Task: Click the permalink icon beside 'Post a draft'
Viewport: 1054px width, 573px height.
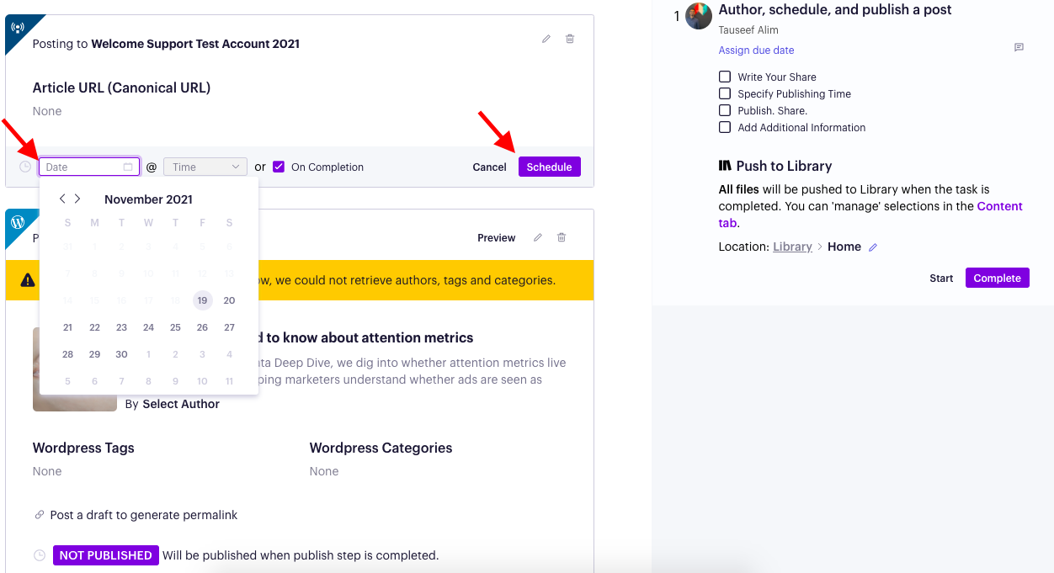Action: click(x=40, y=514)
